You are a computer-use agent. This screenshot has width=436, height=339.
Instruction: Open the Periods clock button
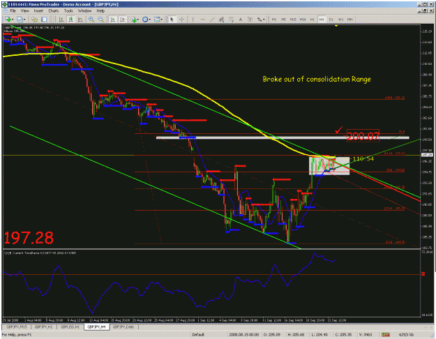tap(145, 20)
